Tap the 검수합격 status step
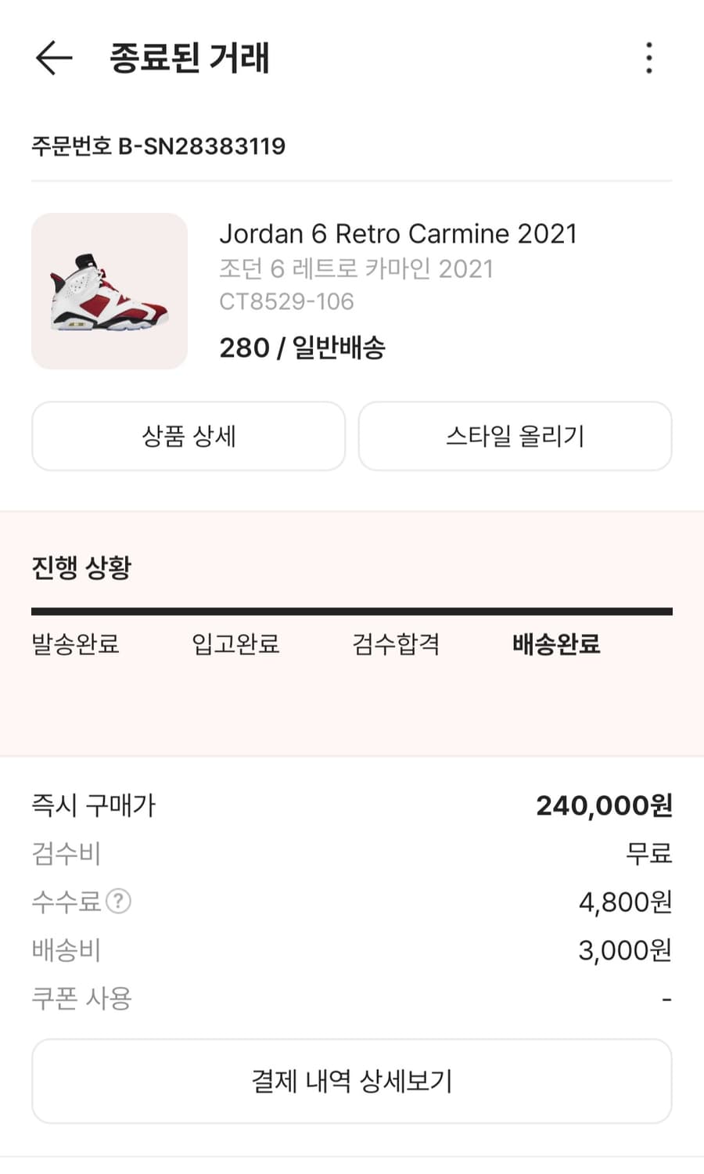The width and height of the screenshot is (704, 1174). click(396, 644)
